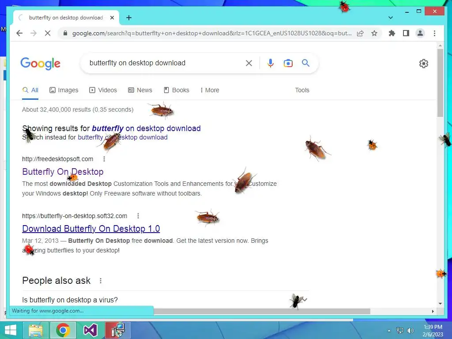Click the Chrome taskbar icon
Viewport: 452px width, 339px height.
point(63,330)
